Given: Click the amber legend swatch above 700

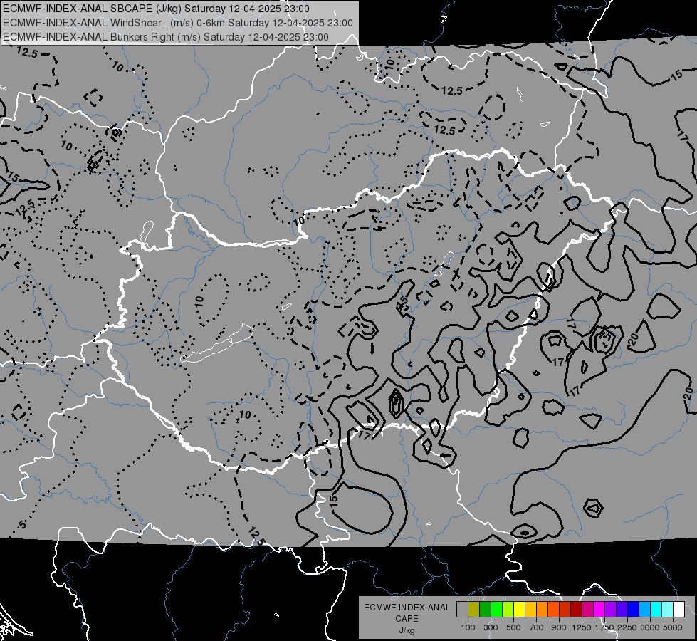Looking at the screenshot, I should [x=530, y=610].
